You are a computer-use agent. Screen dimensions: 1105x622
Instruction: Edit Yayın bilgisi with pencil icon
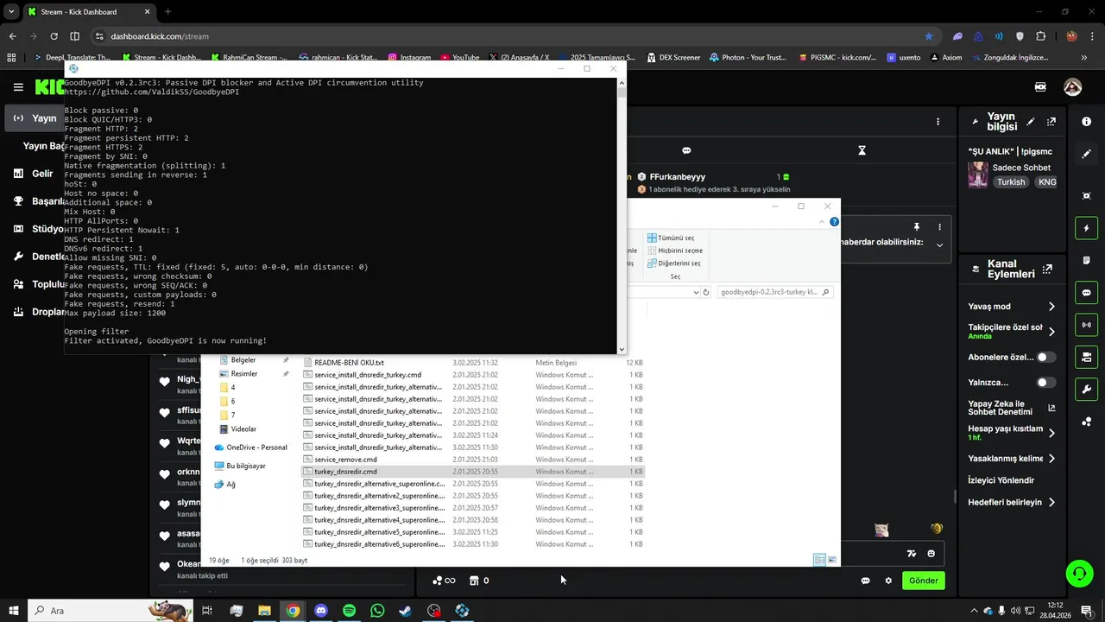[1032, 122]
